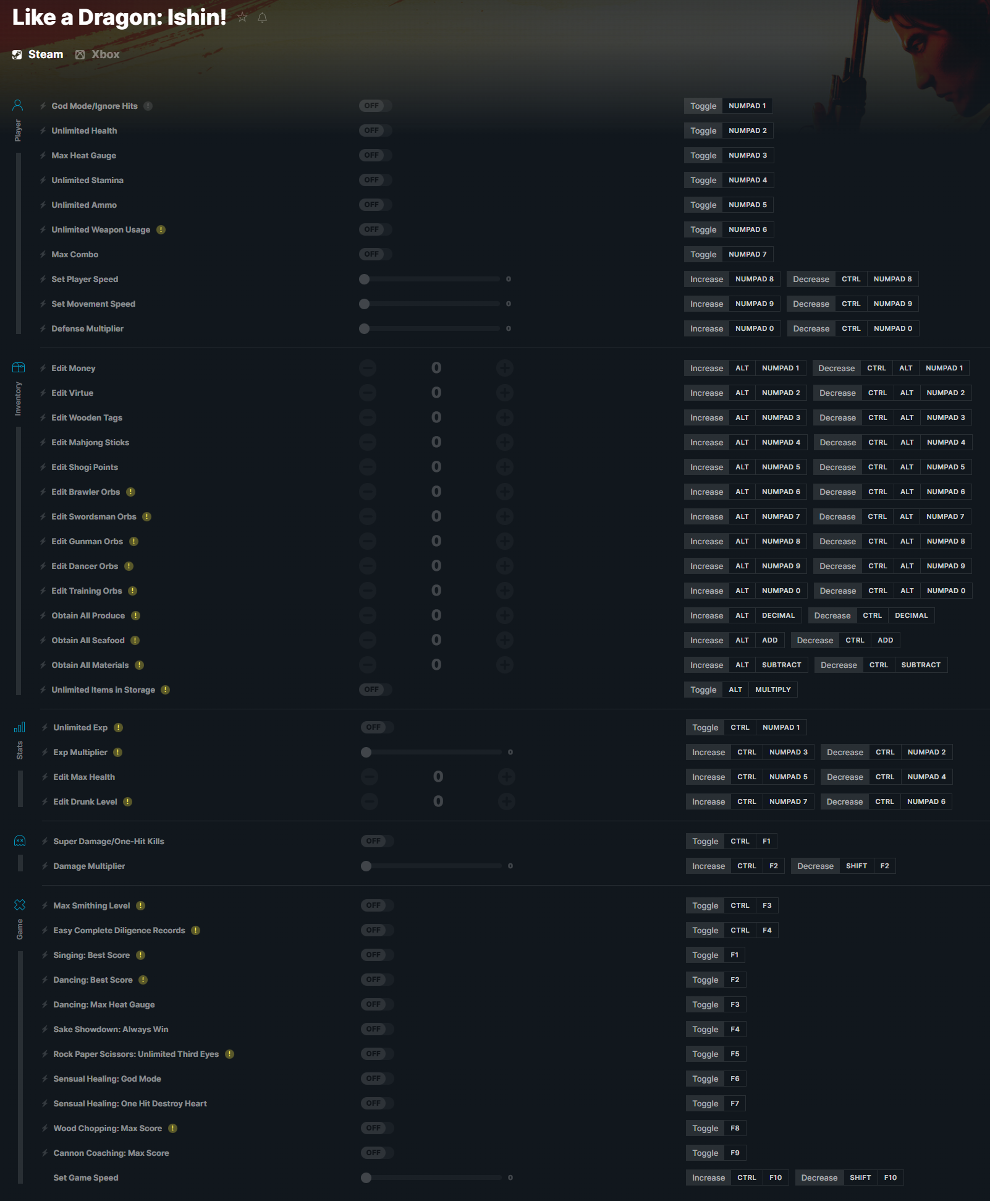Toggle Sensual Healing: God Mode switch
990x1201 pixels.
378,1079
